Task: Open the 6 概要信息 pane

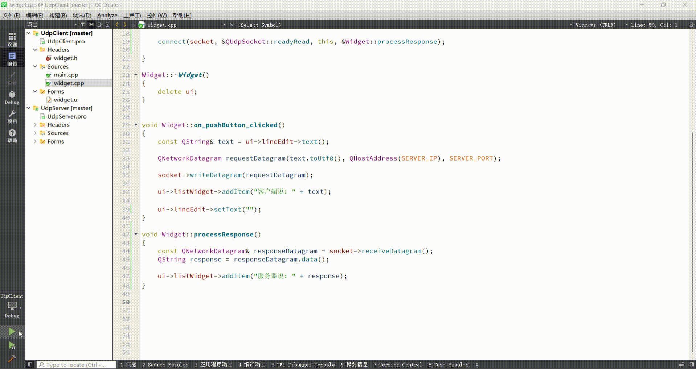Action: pos(354,365)
